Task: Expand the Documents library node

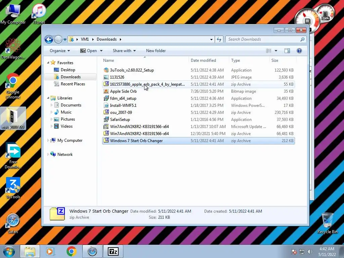Action: tap(51, 105)
